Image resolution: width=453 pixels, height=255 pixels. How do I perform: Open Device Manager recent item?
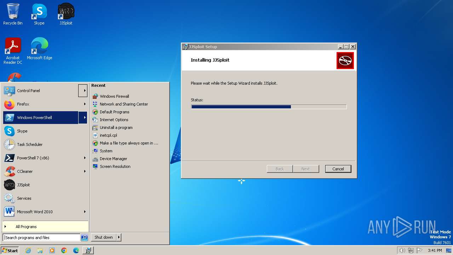tap(110, 159)
